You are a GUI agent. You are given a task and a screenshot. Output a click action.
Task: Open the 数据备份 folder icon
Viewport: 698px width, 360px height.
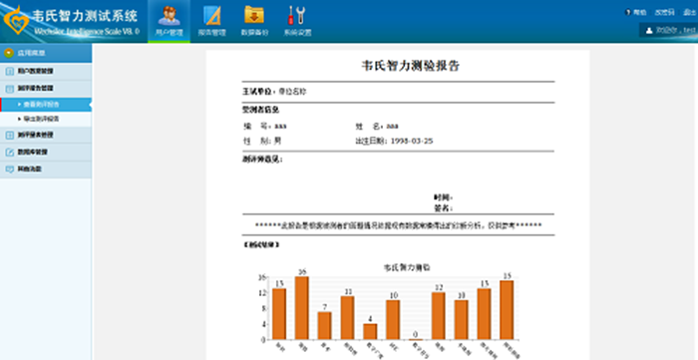pos(254,15)
